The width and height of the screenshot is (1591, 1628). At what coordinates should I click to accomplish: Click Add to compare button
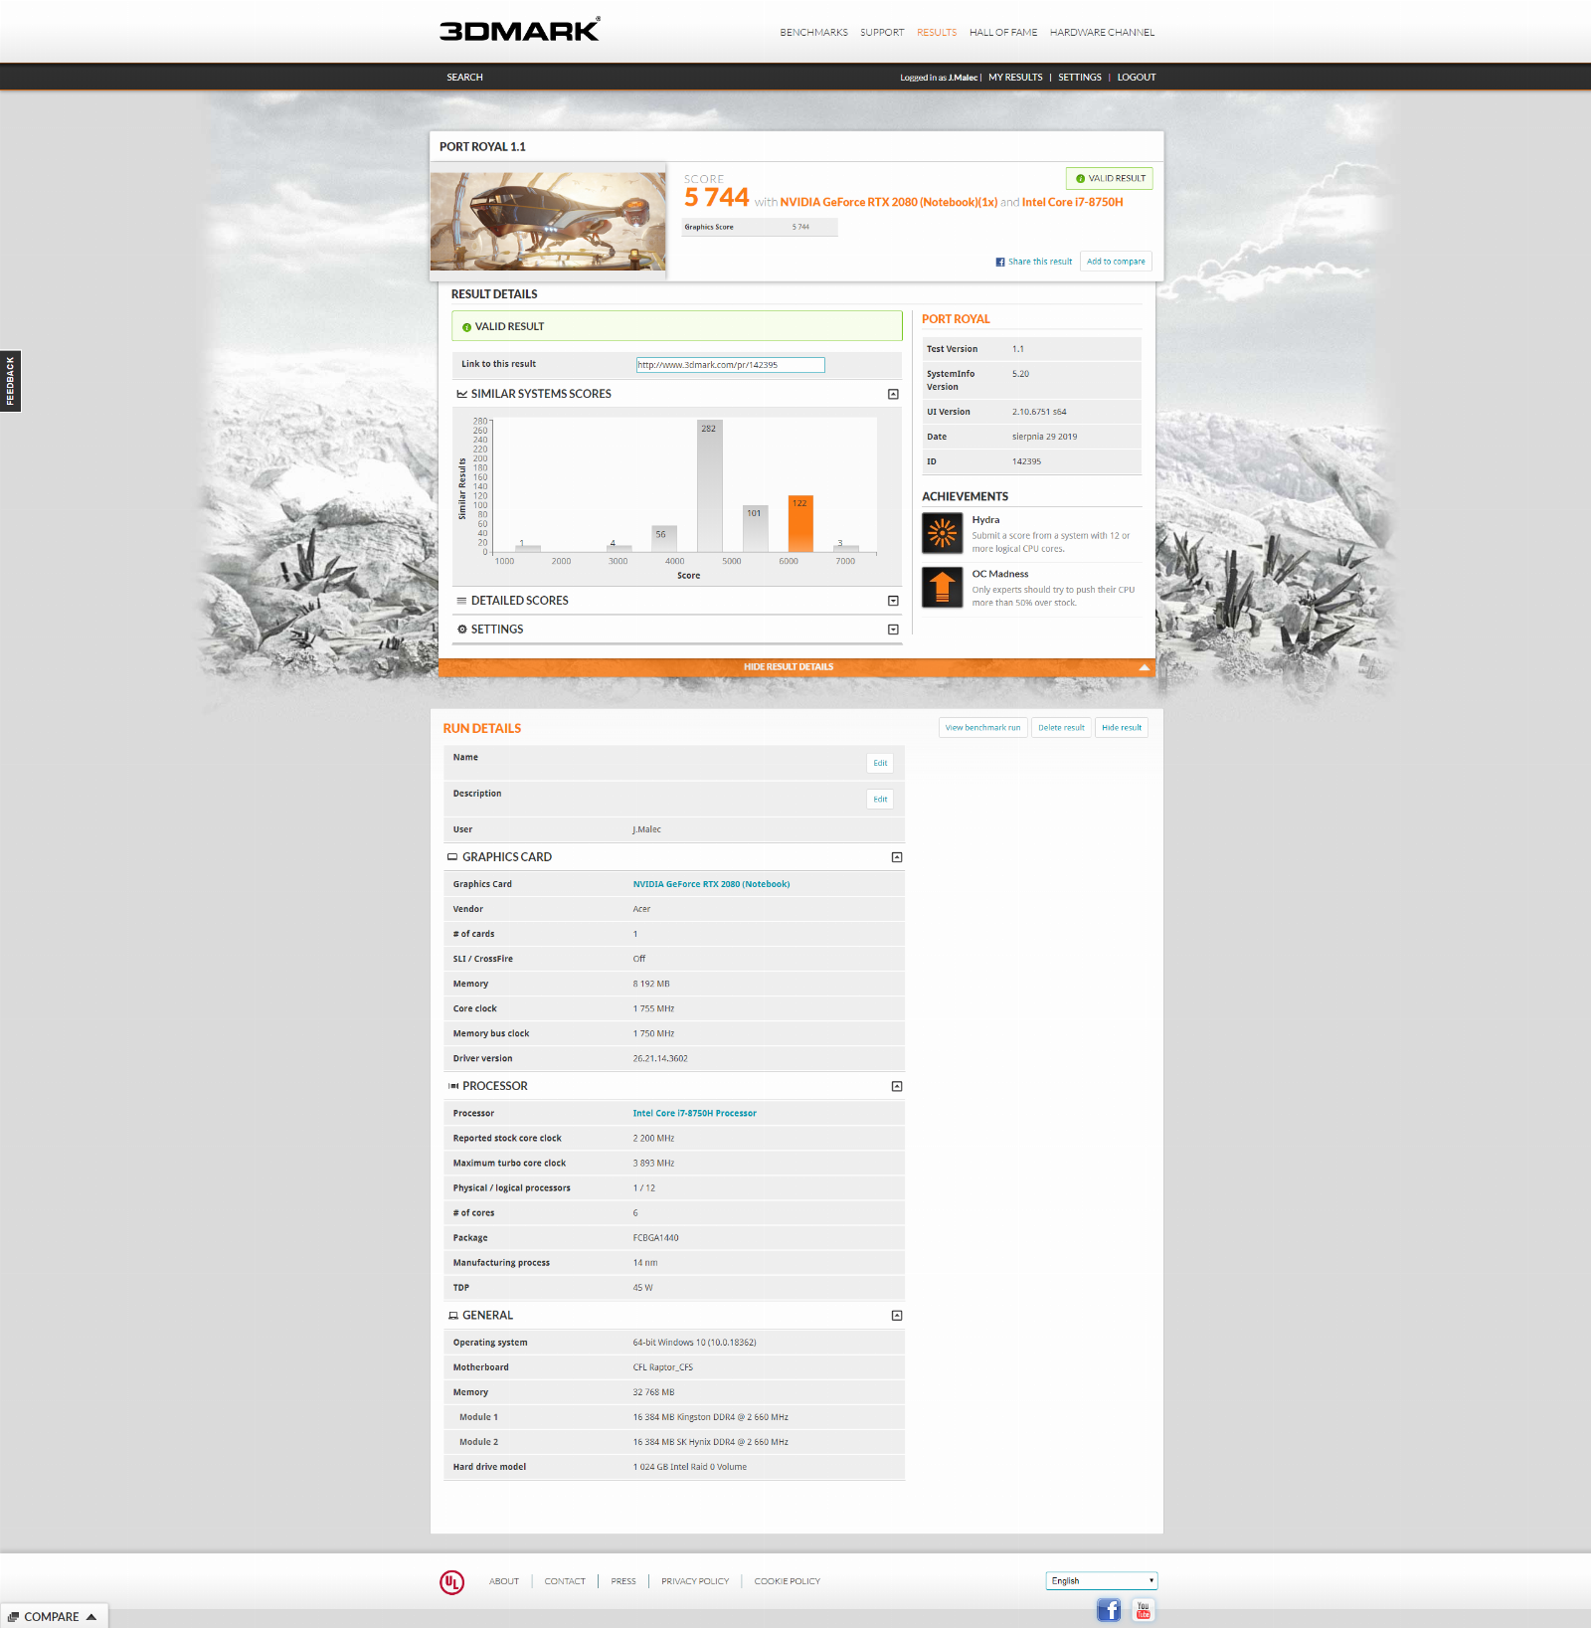[1116, 262]
